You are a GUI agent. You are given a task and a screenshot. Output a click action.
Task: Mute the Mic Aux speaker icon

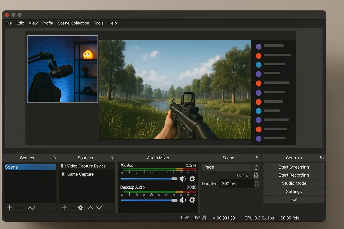pyautogui.click(x=182, y=179)
